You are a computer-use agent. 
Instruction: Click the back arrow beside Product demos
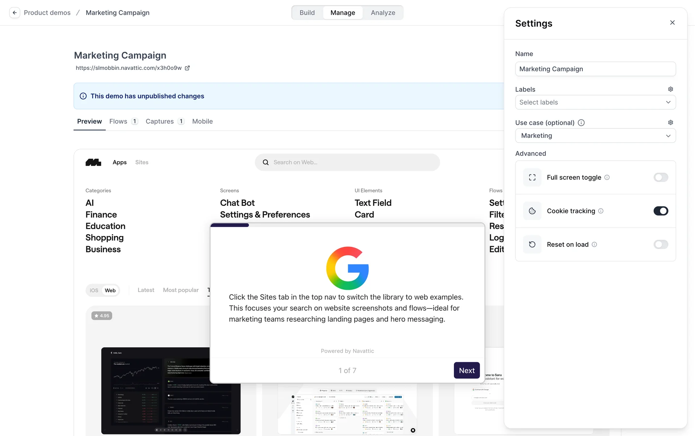click(x=14, y=13)
